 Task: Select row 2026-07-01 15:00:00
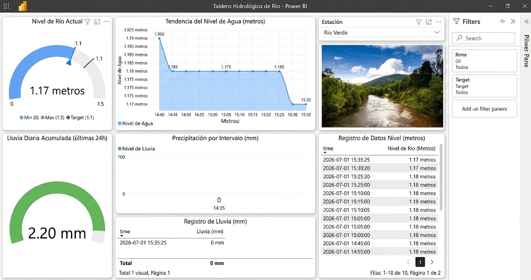(379, 235)
